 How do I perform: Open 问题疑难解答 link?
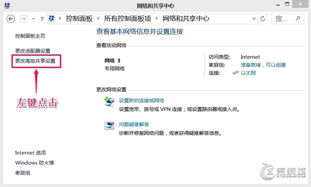[x=134, y=124]
